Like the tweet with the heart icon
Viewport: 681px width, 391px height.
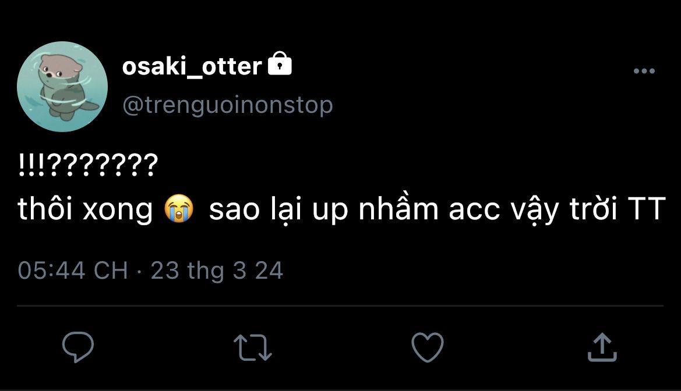point(427,347)
